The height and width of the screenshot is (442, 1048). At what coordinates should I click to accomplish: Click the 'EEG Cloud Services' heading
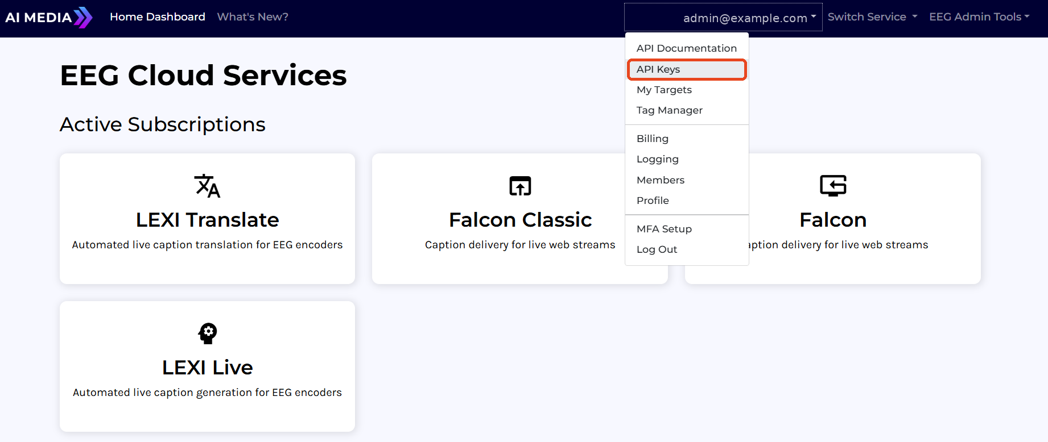coord(203,76)
